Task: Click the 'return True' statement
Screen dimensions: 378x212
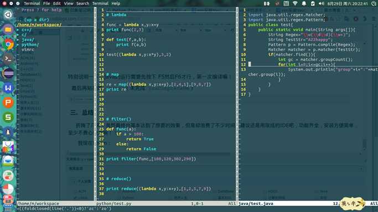Action: point(140,139)
